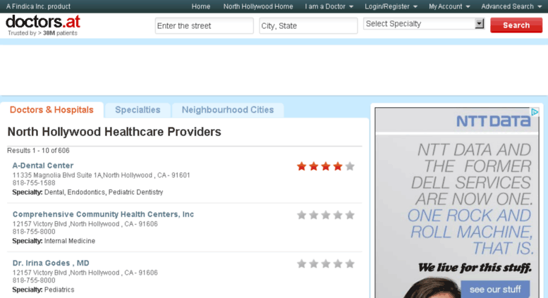
Task: Click A Findica Inc. product text
Action: tap(38, 6)
